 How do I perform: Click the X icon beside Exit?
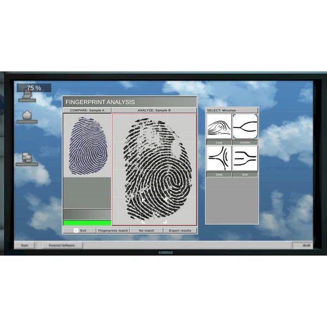point(76,231)
